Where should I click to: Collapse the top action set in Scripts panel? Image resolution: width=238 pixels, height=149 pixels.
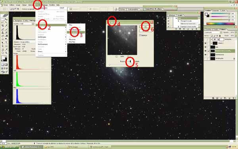176,18
